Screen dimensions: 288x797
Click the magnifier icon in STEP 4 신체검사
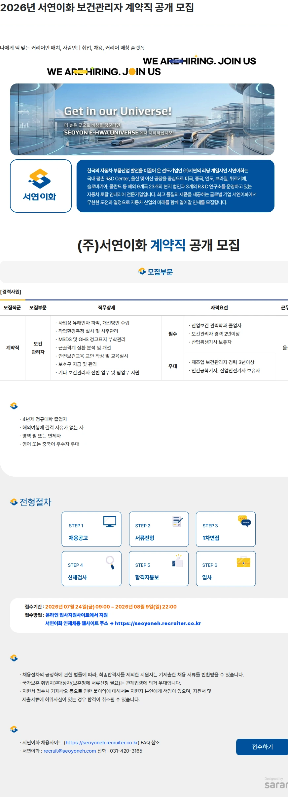pyautogui.click(x=110, y=562)
